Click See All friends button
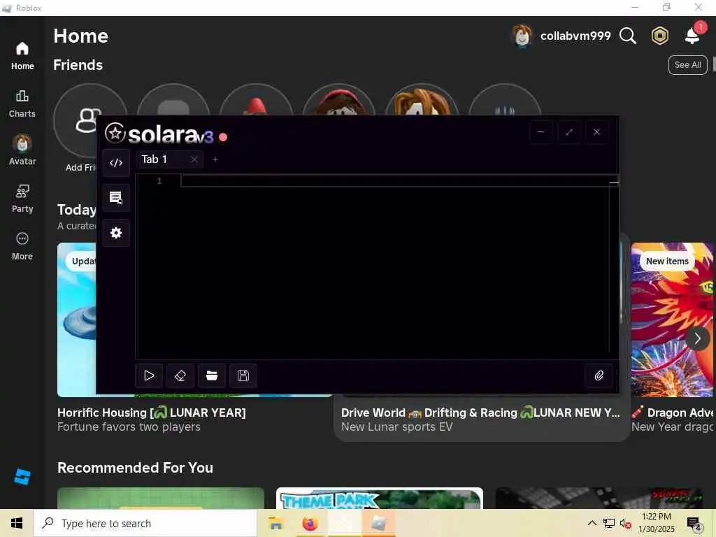This screenshot has height=537, width=716. pyautogui.click(x=688, y=65)
